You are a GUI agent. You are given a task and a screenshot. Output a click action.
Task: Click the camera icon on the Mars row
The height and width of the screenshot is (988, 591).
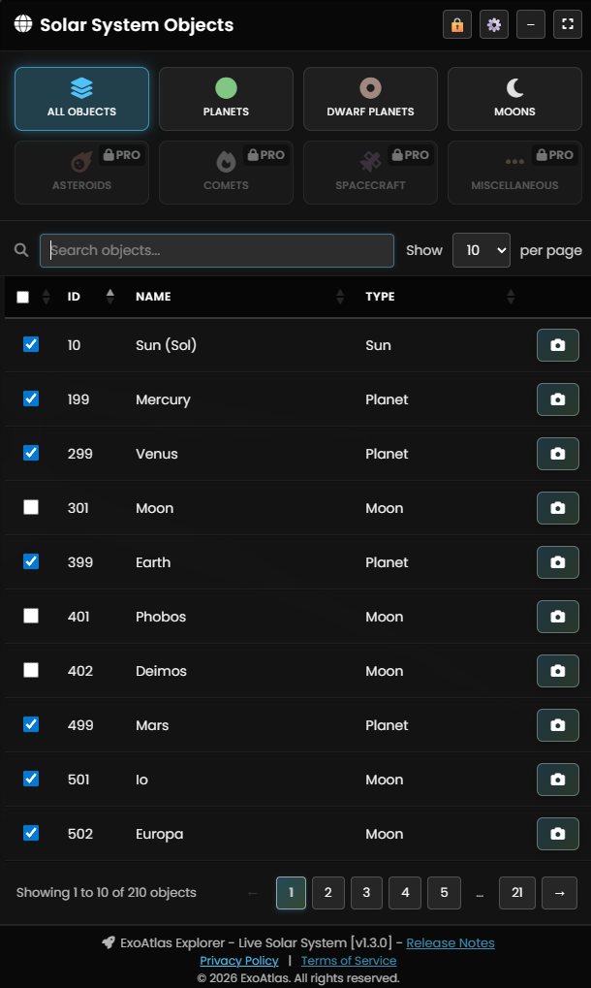coord(557,725)
